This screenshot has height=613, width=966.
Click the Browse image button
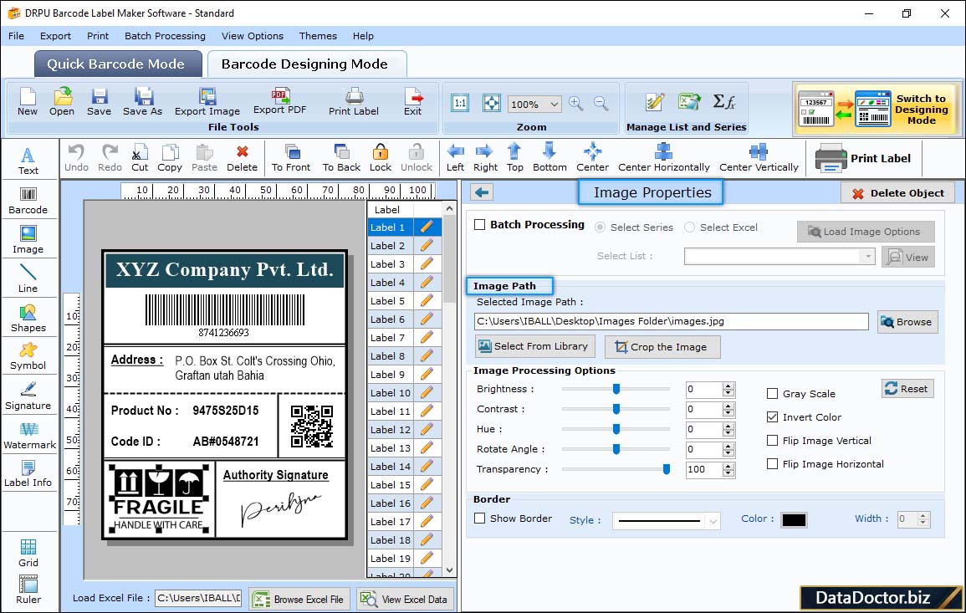(907, 322)
